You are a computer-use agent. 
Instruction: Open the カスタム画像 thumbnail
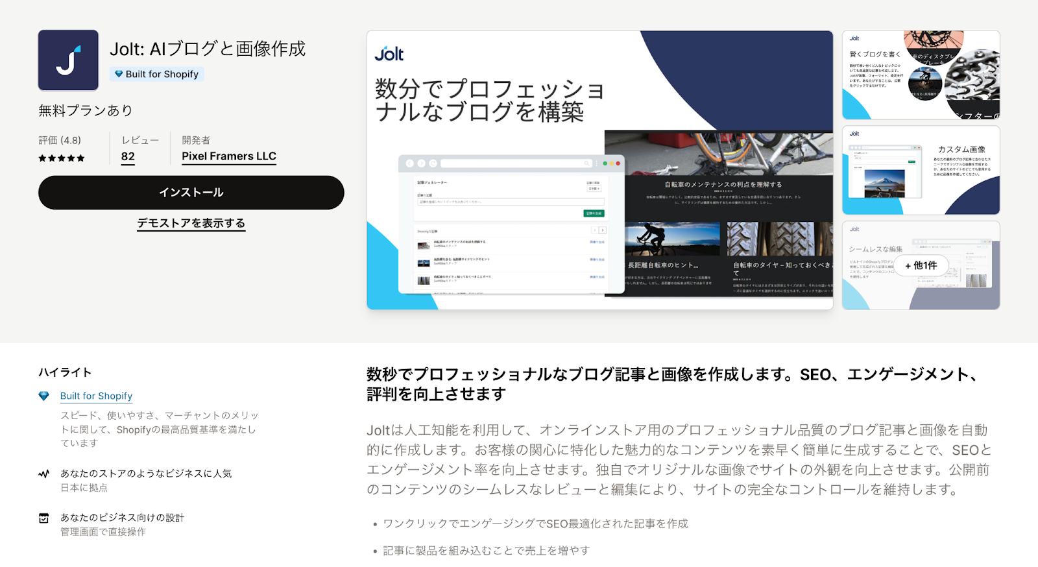(921, 170)
